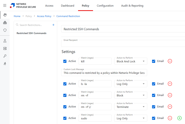Screen dimensions: 185x124
Task: Click the plus icon to add restriction
Action: (x=53, y=25)
